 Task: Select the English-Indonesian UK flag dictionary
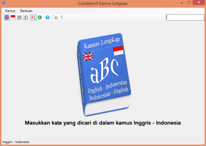pos(7,17)
